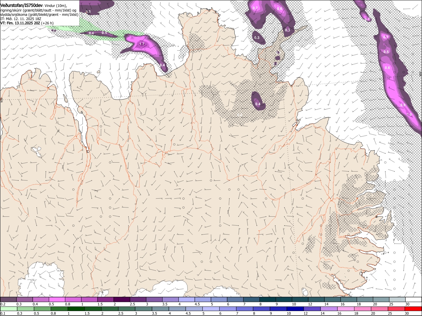Click the 'IT: Mið. 12. 11. 2025 18Z' line
Image resolution: width=422 pixels, height=316 pixels.
[x=21, y=19]
